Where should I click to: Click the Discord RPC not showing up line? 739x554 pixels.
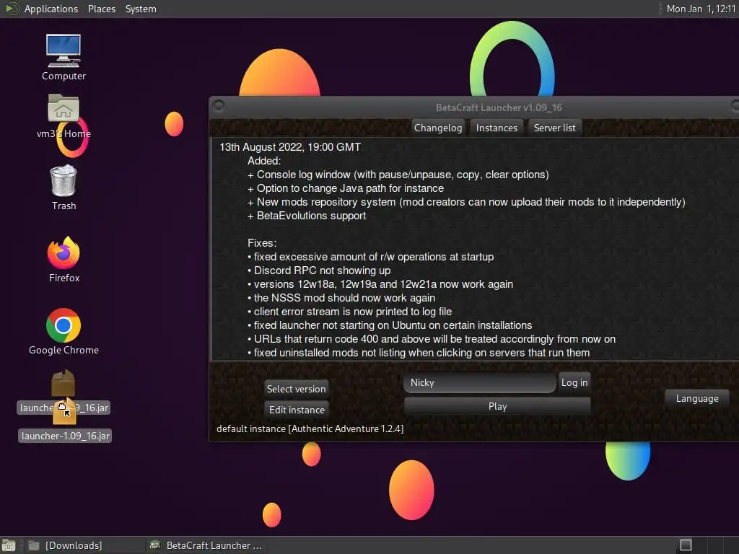(319, 271)
